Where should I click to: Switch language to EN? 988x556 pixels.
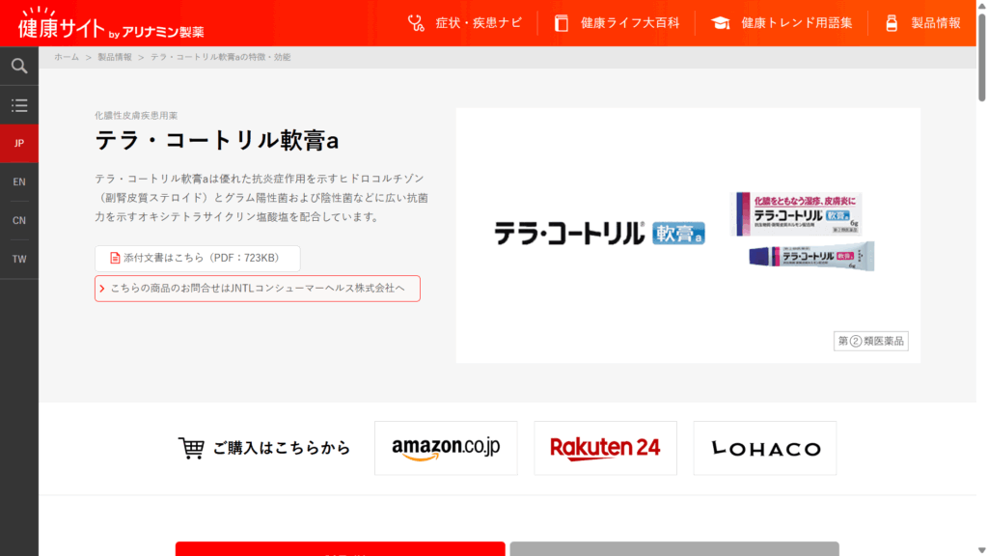19,182
